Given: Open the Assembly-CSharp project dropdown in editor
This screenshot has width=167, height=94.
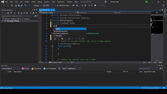Looking at the screenshot, I should [58, 13].
